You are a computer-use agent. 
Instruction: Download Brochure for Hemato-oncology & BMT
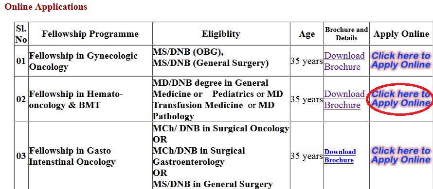pos(344,99)
